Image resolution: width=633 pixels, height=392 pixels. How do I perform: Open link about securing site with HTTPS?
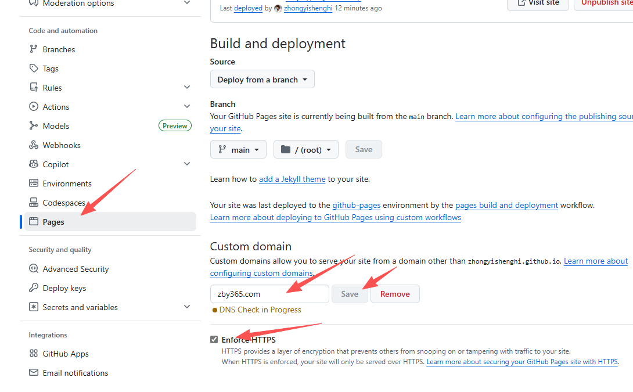523,362
